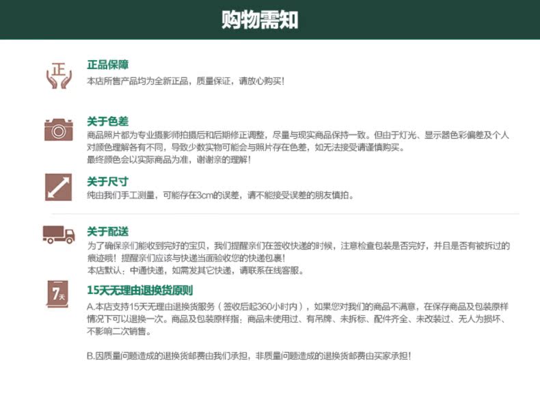Select the 关于尺寸 heading
This screenshot has width=540, height=402.
(108, 182)
